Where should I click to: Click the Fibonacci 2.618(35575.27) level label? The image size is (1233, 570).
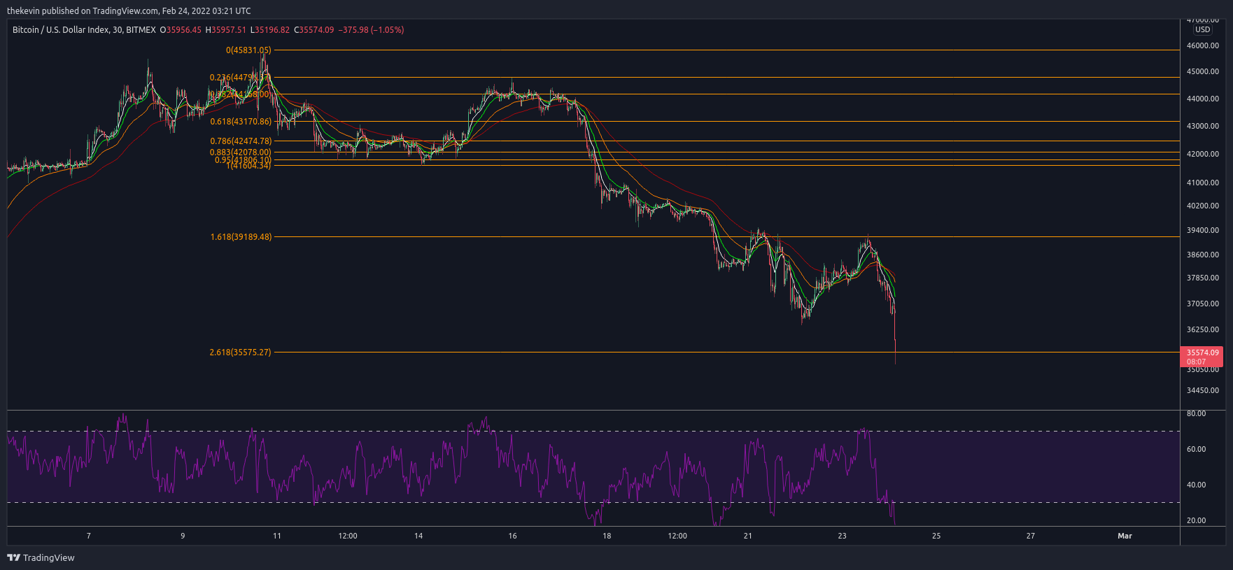click(x=240, y=352)
